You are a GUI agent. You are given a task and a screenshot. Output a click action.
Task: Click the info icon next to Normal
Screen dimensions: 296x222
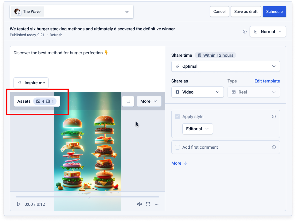(x=245, y=32)
